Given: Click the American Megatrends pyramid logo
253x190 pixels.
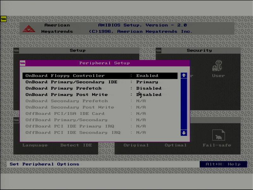Looking at the screenshot, I should coord(29,28).
